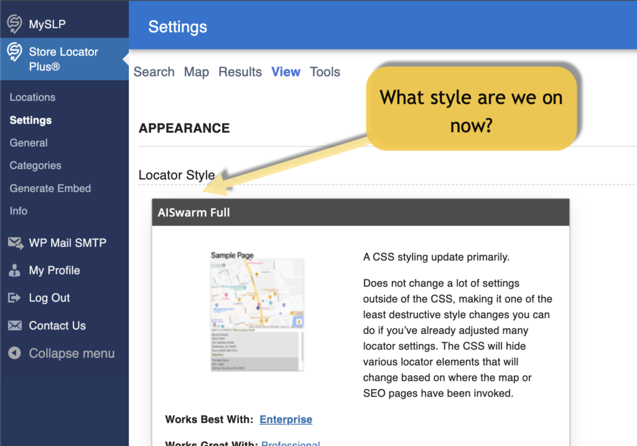Click the APPEARANCE section heading
637x446 pixels.
click(184, 128)
